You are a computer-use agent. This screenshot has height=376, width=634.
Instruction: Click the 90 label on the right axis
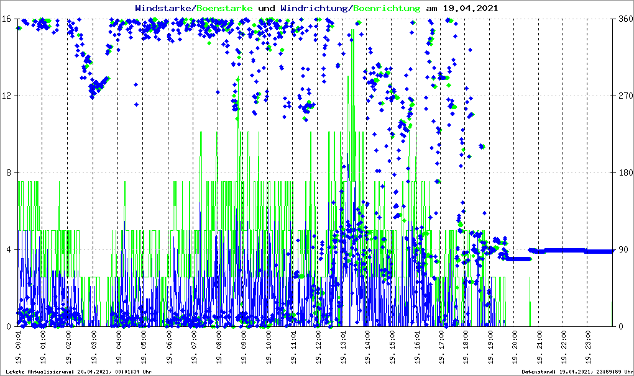[x=622, y=249]
